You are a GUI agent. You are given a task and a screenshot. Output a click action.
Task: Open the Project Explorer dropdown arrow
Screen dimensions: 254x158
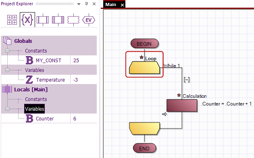[x=79, y=4]
